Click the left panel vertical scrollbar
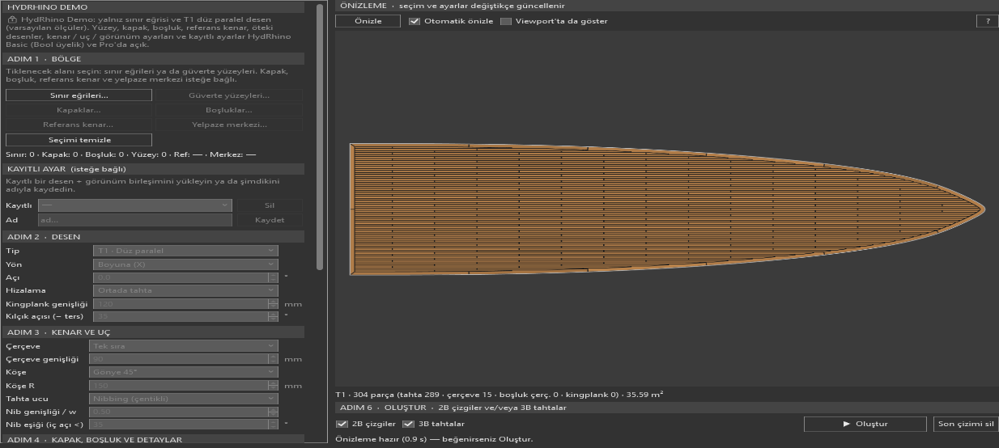The width and height of the screenshot is (999, 448). (320, 137)
